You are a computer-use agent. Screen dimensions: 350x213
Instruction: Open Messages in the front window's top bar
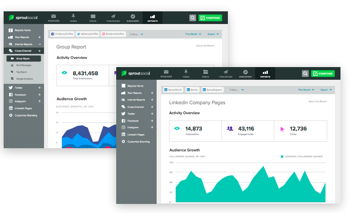coord(166,73)
